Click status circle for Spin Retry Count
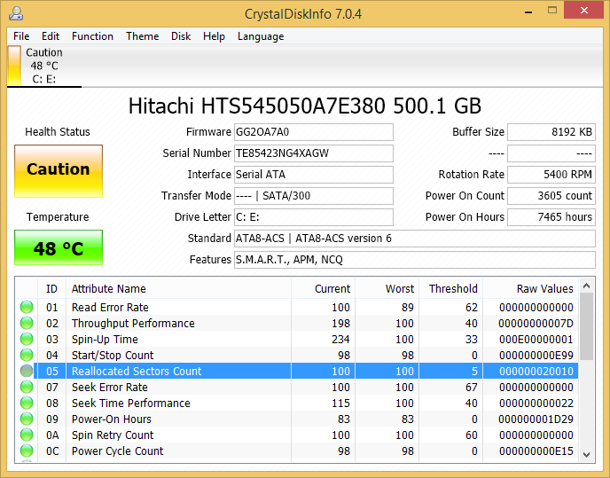The width and height of the screenshot is (610, 478). (x=27, y=435)
